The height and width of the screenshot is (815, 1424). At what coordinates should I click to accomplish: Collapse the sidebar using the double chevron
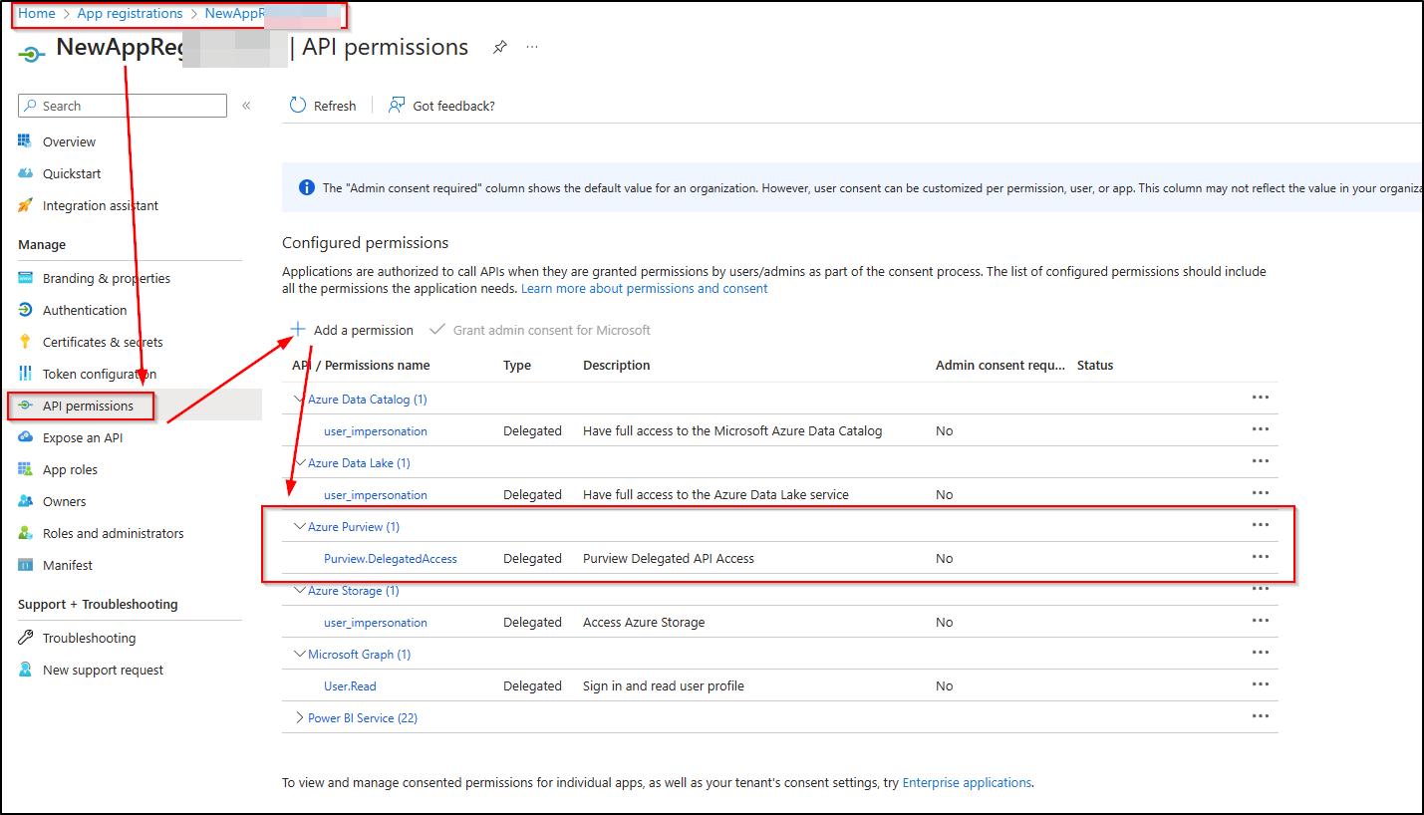pyautogui.click(x=246, y=106)
